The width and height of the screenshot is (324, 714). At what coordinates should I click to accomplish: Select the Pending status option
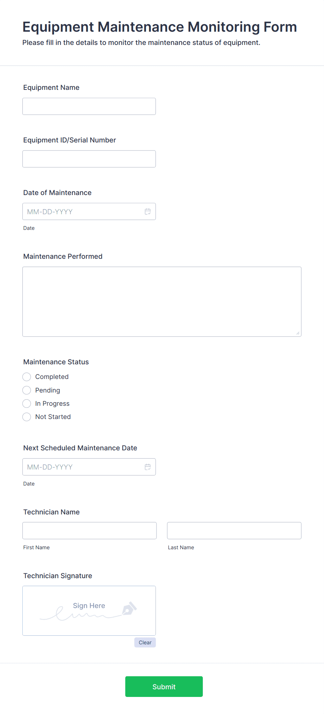coord(27,390)
